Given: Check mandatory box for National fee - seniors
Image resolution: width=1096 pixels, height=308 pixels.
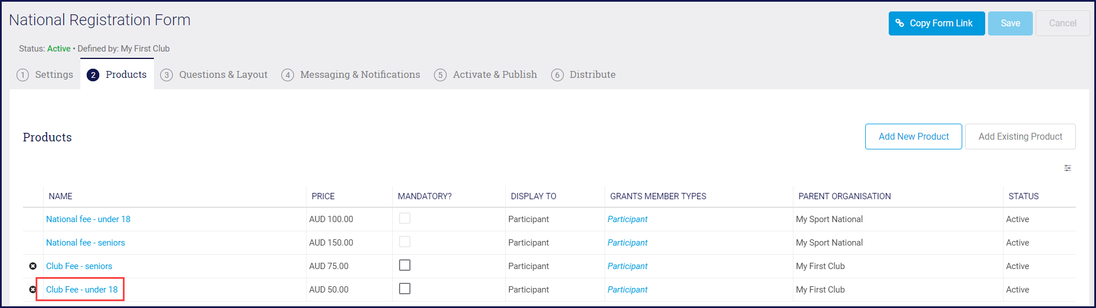Looking at the screenshot, I should (x=405, y=242).
